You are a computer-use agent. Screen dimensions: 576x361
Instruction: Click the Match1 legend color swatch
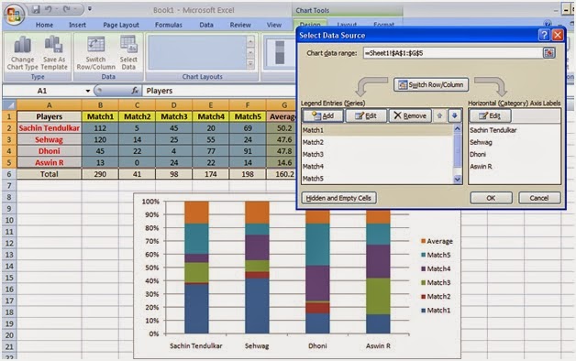click(x=423, y=311)
